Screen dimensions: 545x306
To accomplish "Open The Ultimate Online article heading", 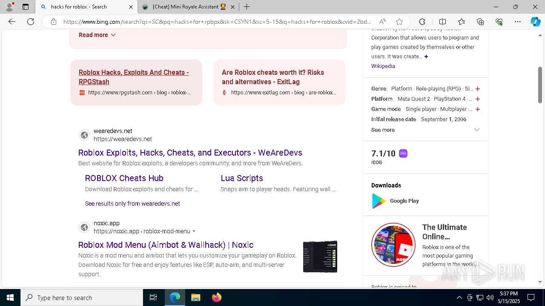I will point(445,232).
